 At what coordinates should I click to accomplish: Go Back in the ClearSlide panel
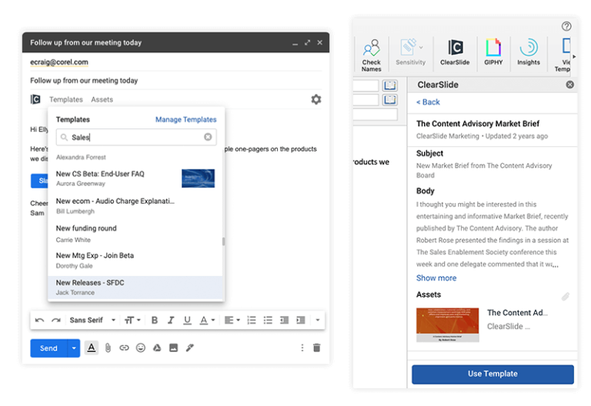pyautogui.click(x=428, y=102)
